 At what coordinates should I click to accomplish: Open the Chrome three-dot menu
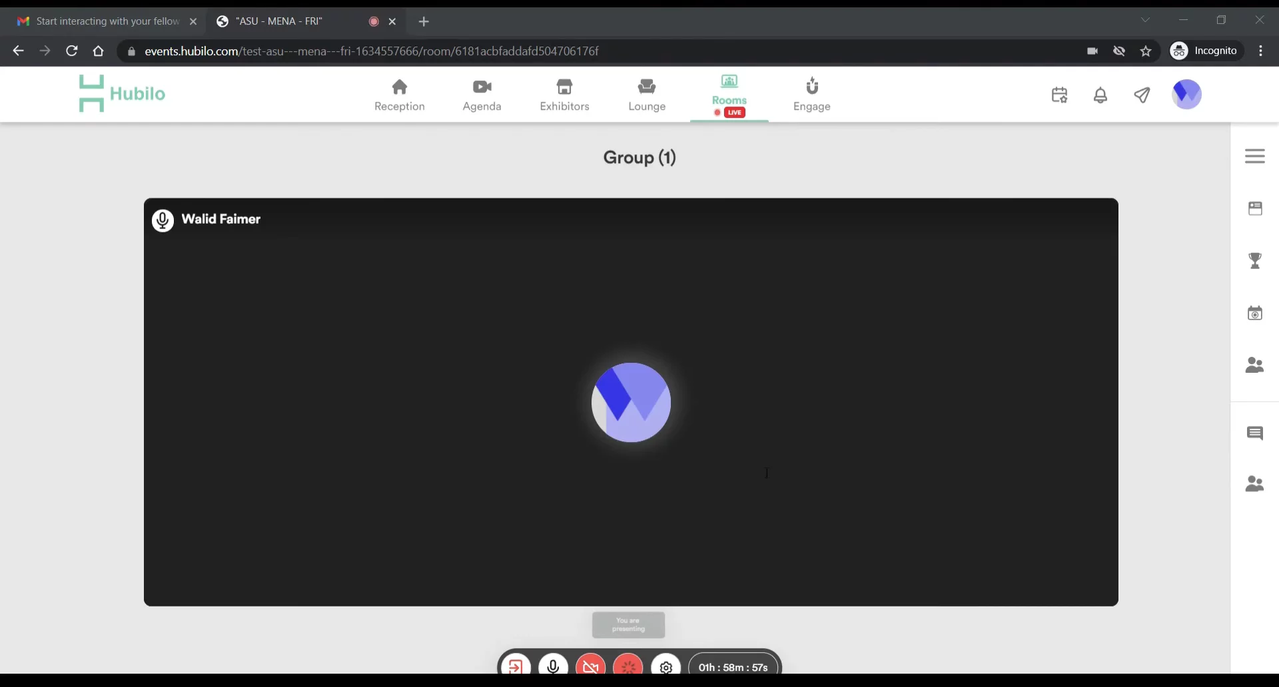point(1260,51)
